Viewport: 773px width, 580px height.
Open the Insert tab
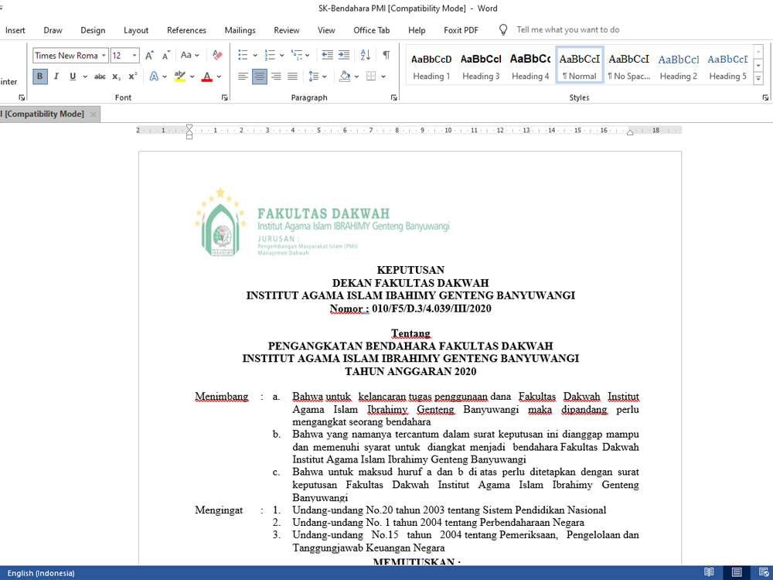pos(15,30)
